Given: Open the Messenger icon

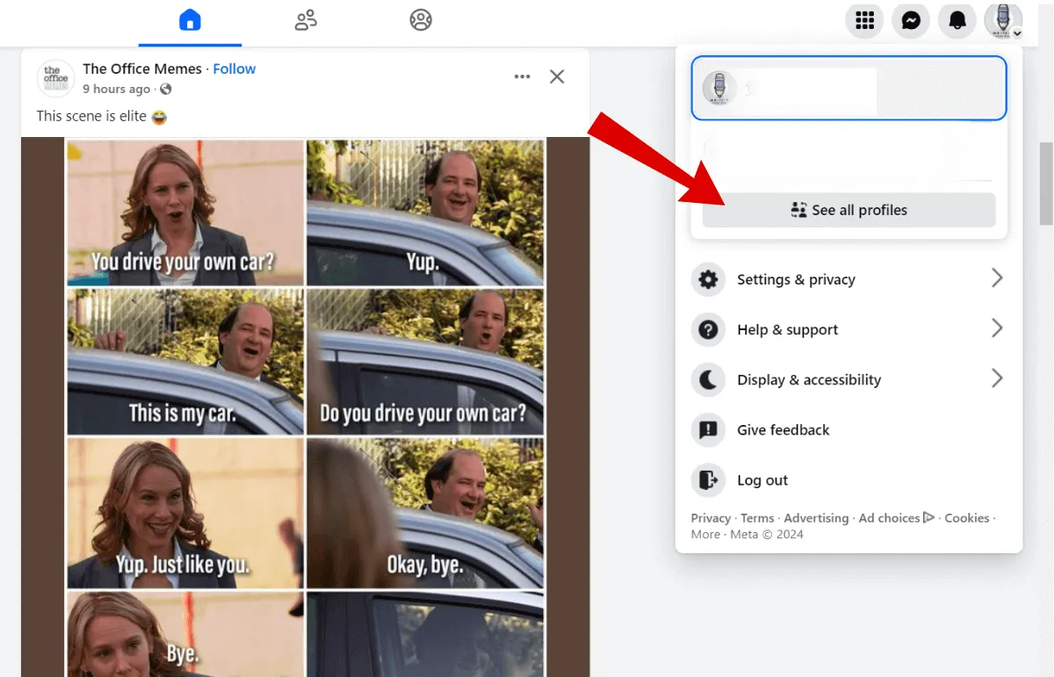Looking at the screenshot, I should [911, 20].
